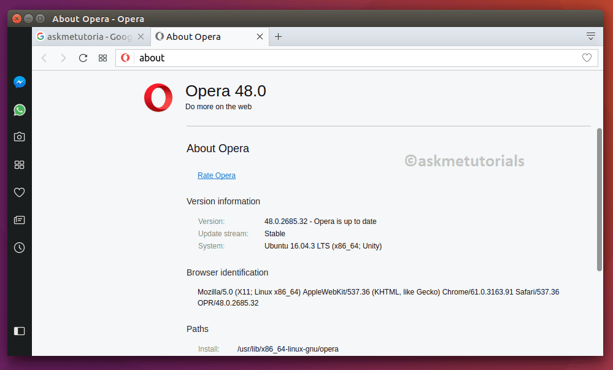
Task: Click the Paths heading
Action: click(x=198, y=329)
